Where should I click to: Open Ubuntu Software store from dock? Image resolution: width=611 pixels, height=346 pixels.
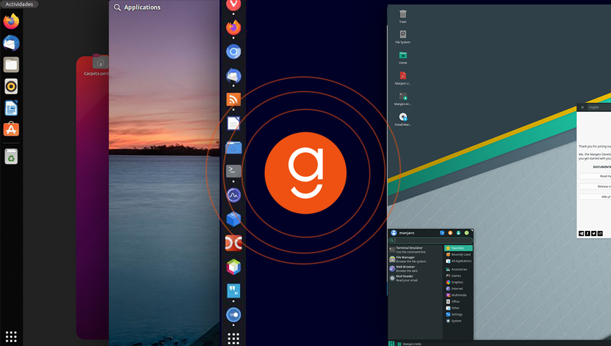(x=11, y=129)
